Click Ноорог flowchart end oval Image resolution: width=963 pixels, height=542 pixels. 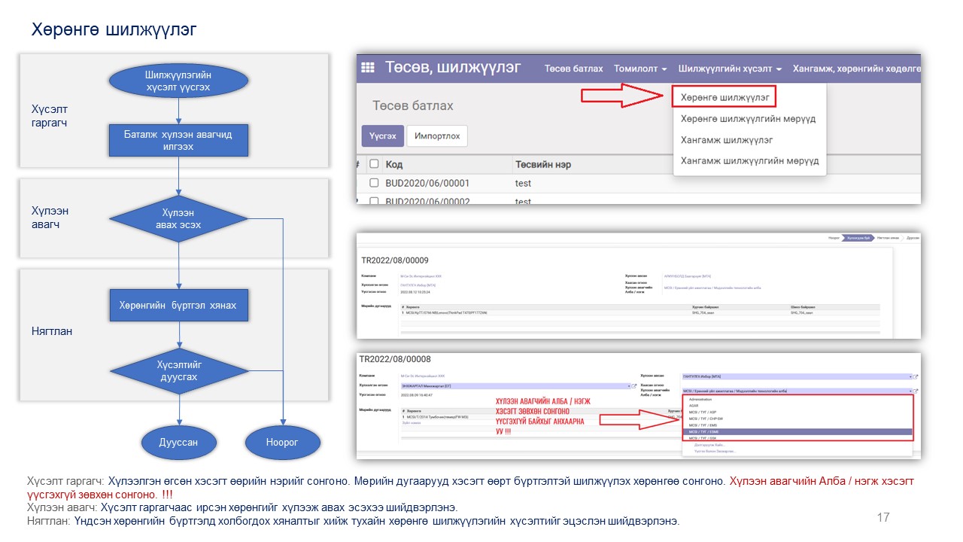point(282,443)
